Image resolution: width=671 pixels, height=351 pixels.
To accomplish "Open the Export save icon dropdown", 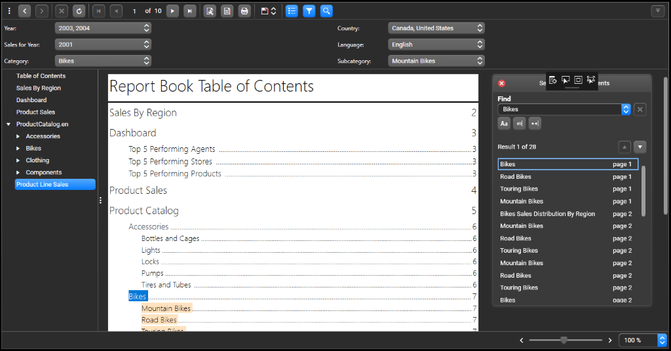I will click(x=268, y=11).
